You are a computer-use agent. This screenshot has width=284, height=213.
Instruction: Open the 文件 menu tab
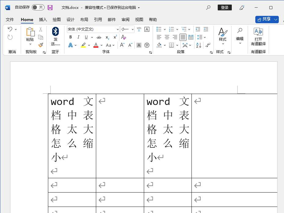pyautogui.click(x=9, y=20)
